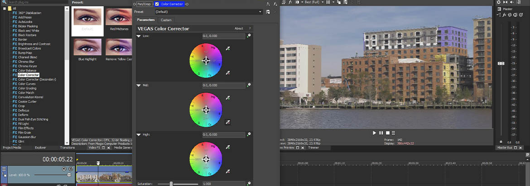Open the Explorer tab
Screen dimensions: 530x186
point(40,148)
